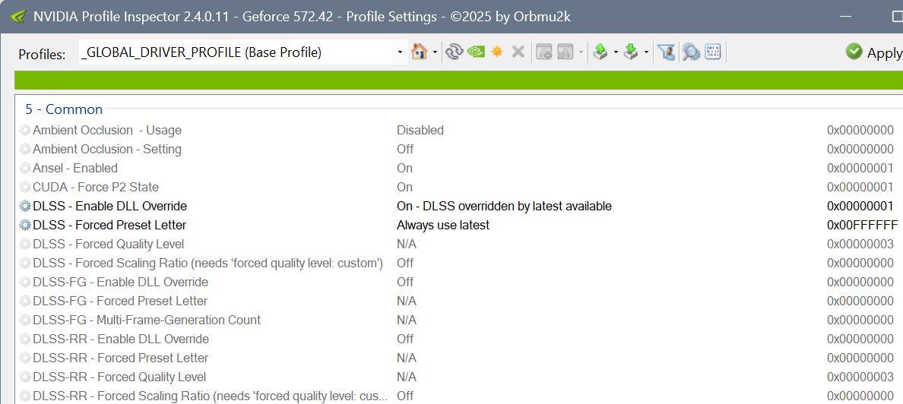Click the 'Always use latest' preset value

(x=443, y=225)
